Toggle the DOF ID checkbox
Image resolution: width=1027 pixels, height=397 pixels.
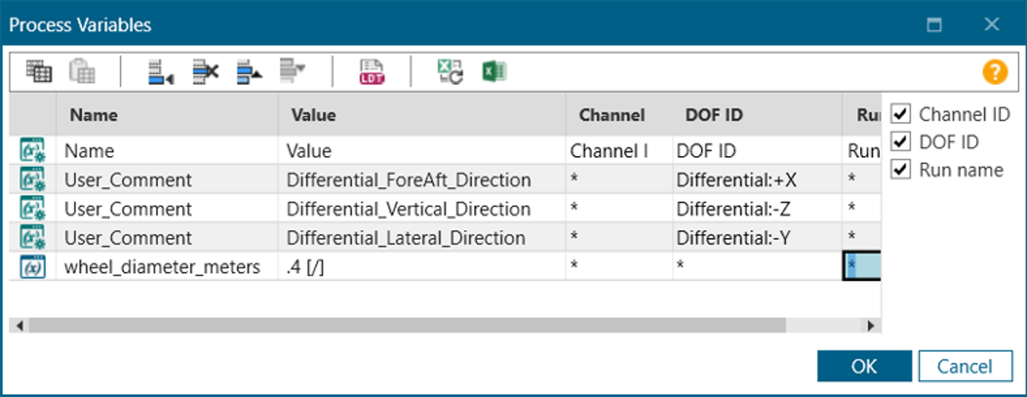click(x=901, y=142)
